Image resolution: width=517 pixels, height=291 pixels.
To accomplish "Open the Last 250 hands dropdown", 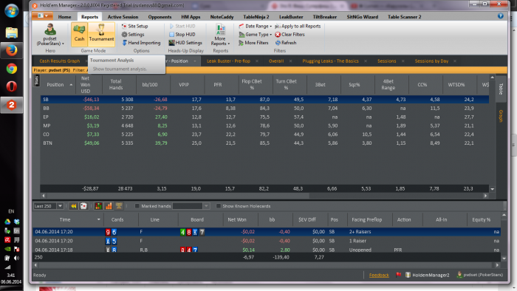I will pyautogui.click(x=60, y=206).
